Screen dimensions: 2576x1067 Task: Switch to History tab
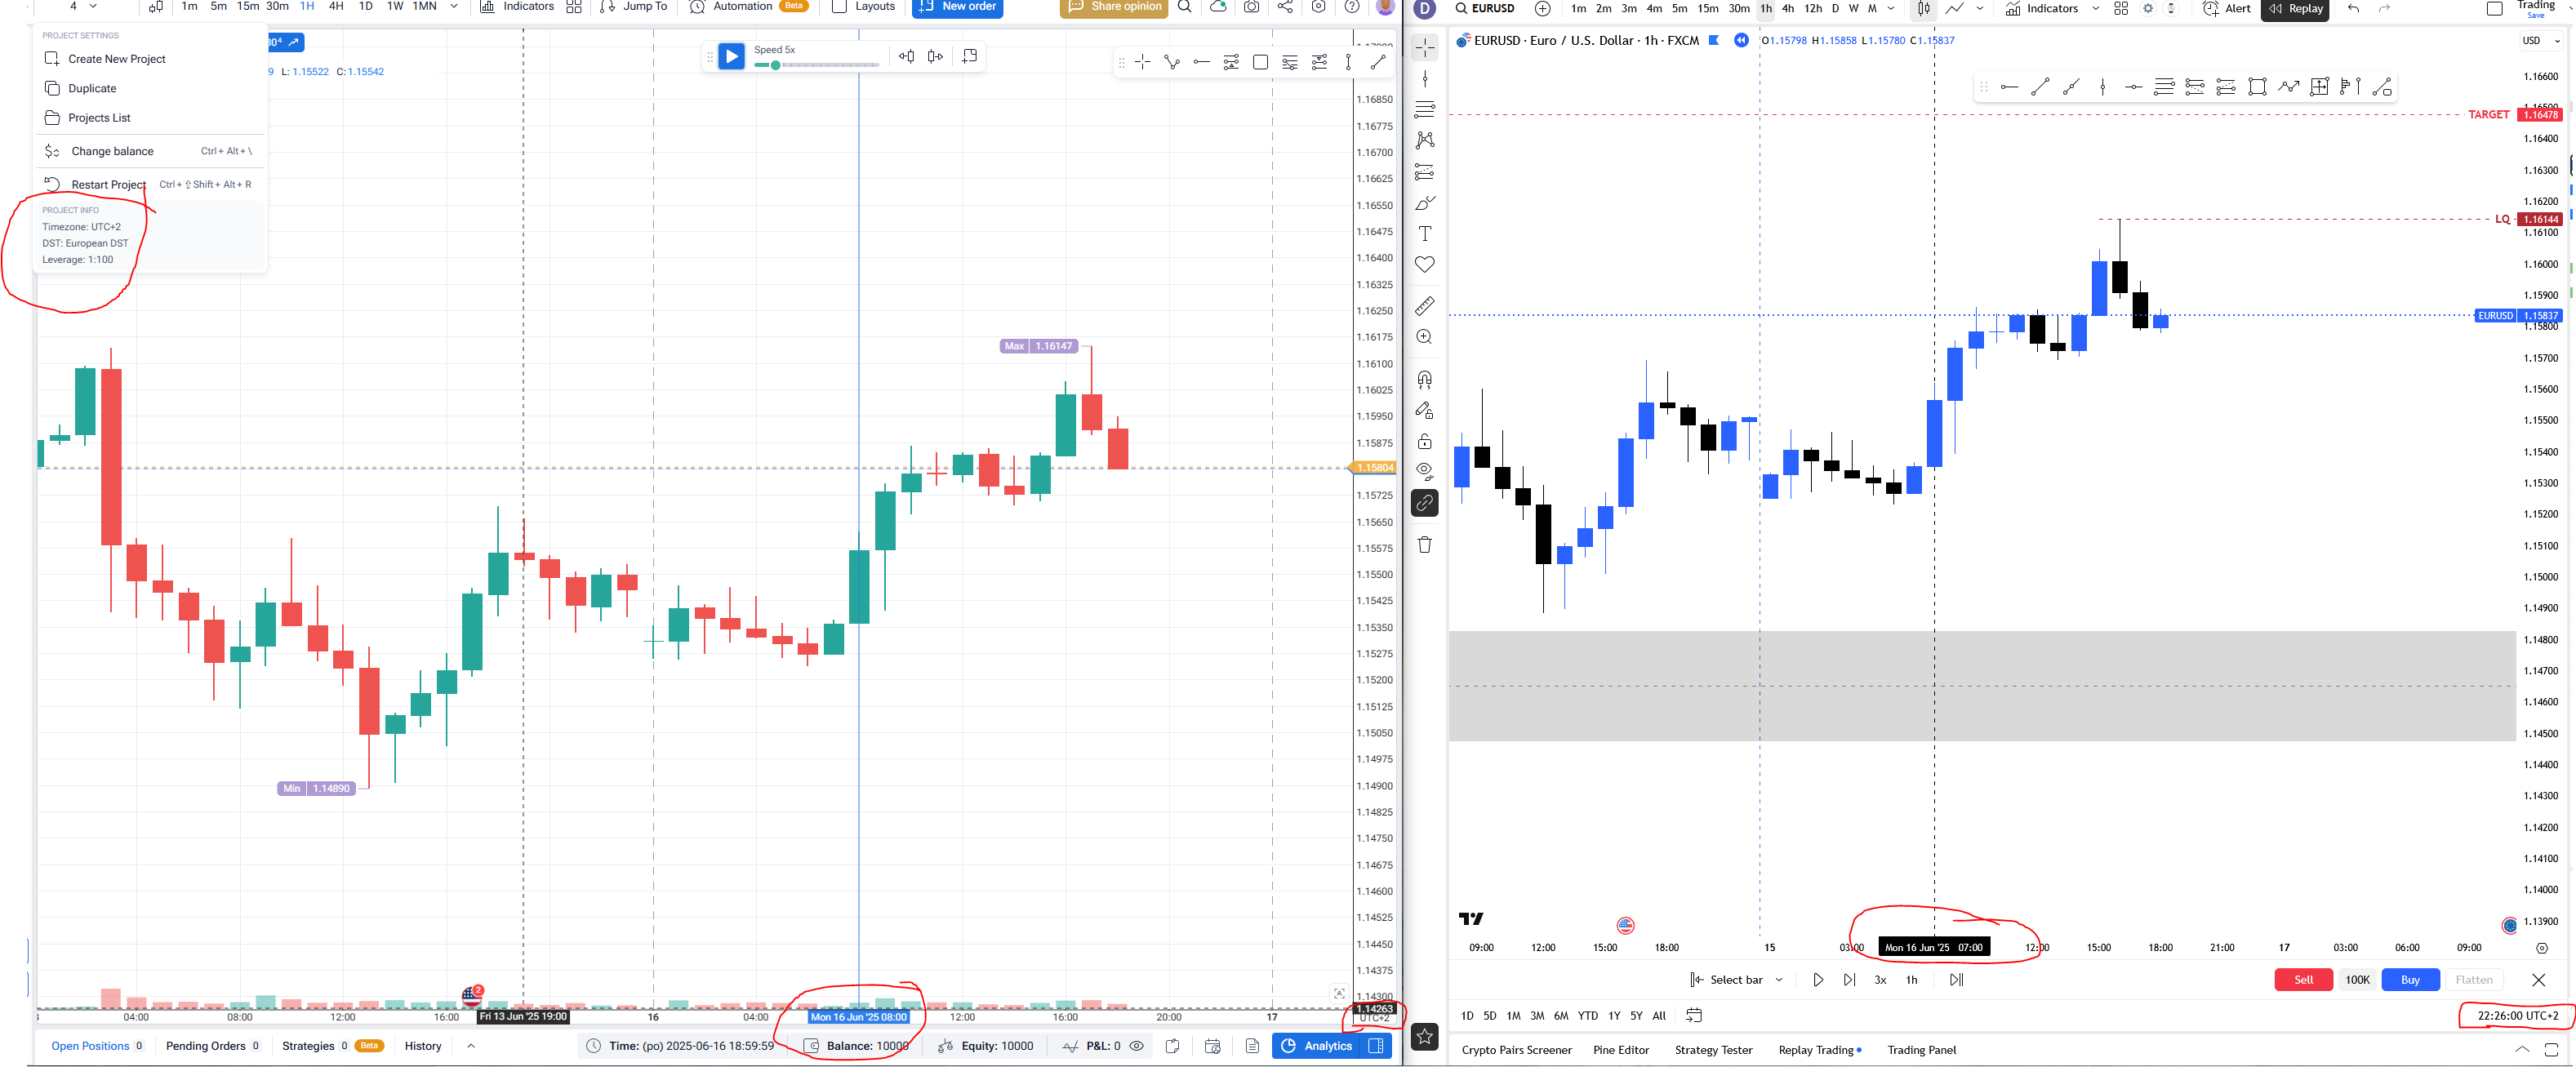(x=423, y=1046)
